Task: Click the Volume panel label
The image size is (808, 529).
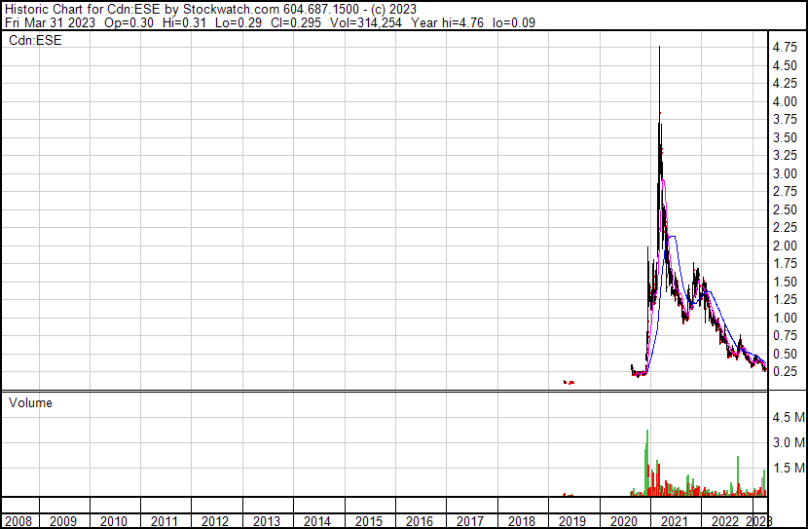Action: (x=30, y=402)
